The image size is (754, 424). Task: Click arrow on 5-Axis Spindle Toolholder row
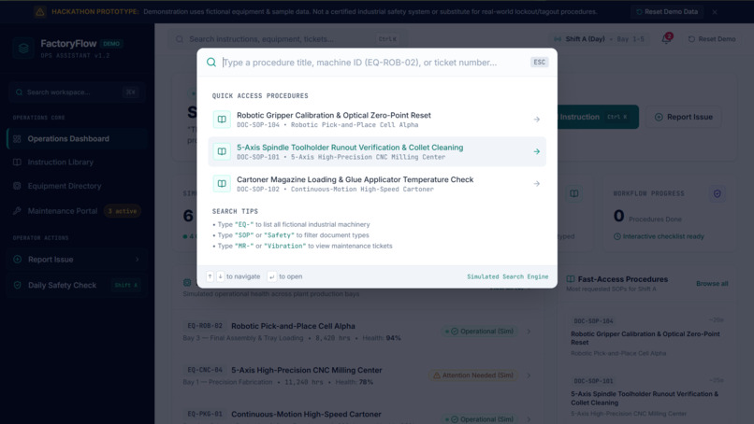[537, 151]
